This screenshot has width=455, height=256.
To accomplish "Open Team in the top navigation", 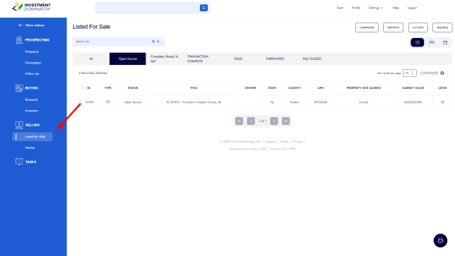I will pyautogui.click(x=340, y=8).
